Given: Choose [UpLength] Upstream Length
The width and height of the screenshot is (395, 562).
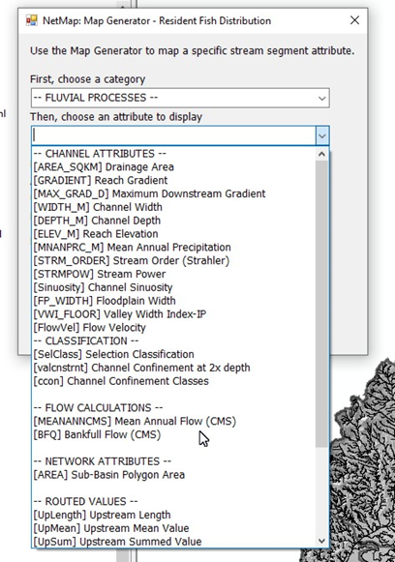Looking at the screenshot, I should (102, 515).
